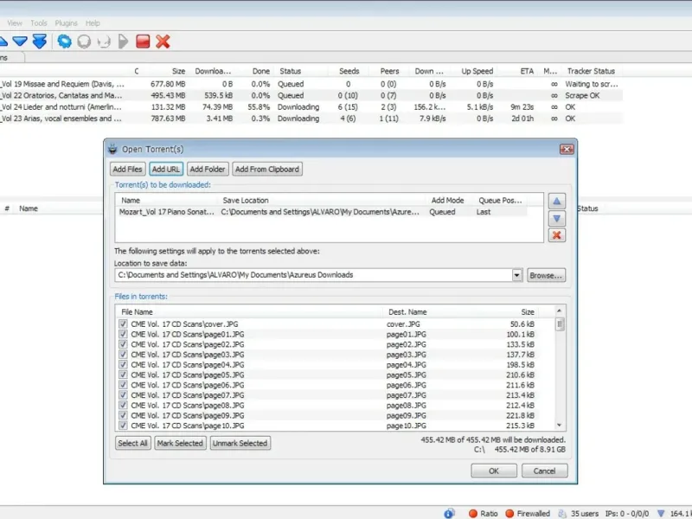Click Add From Clipboard button
Screen dimensions: 692x519
click(x=267, y=169)
